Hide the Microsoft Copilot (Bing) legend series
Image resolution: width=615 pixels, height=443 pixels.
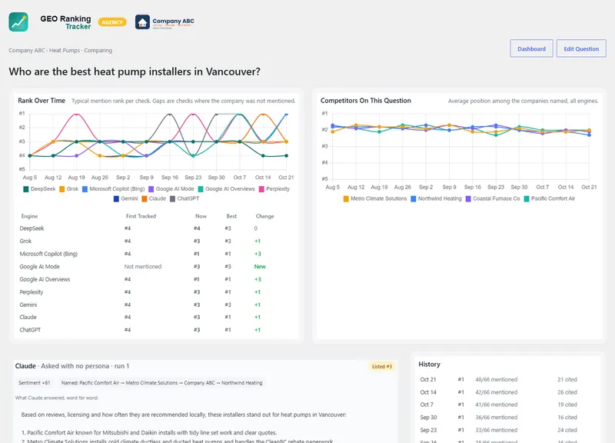(113, 188)
